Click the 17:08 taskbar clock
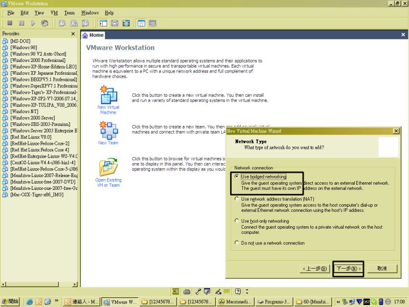 coord(399,302)
